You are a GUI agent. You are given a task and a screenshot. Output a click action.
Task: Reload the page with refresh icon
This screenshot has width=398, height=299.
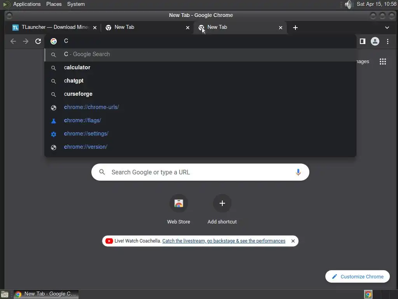click(38, 41)
